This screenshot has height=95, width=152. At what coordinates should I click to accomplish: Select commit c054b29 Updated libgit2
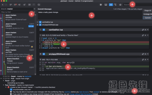(x=20, y=35)
